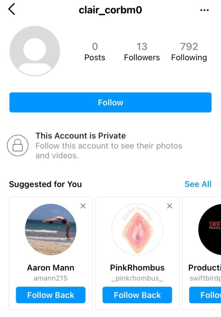
Task: Open the amann215 username link
Action: (x=50, y=278)
